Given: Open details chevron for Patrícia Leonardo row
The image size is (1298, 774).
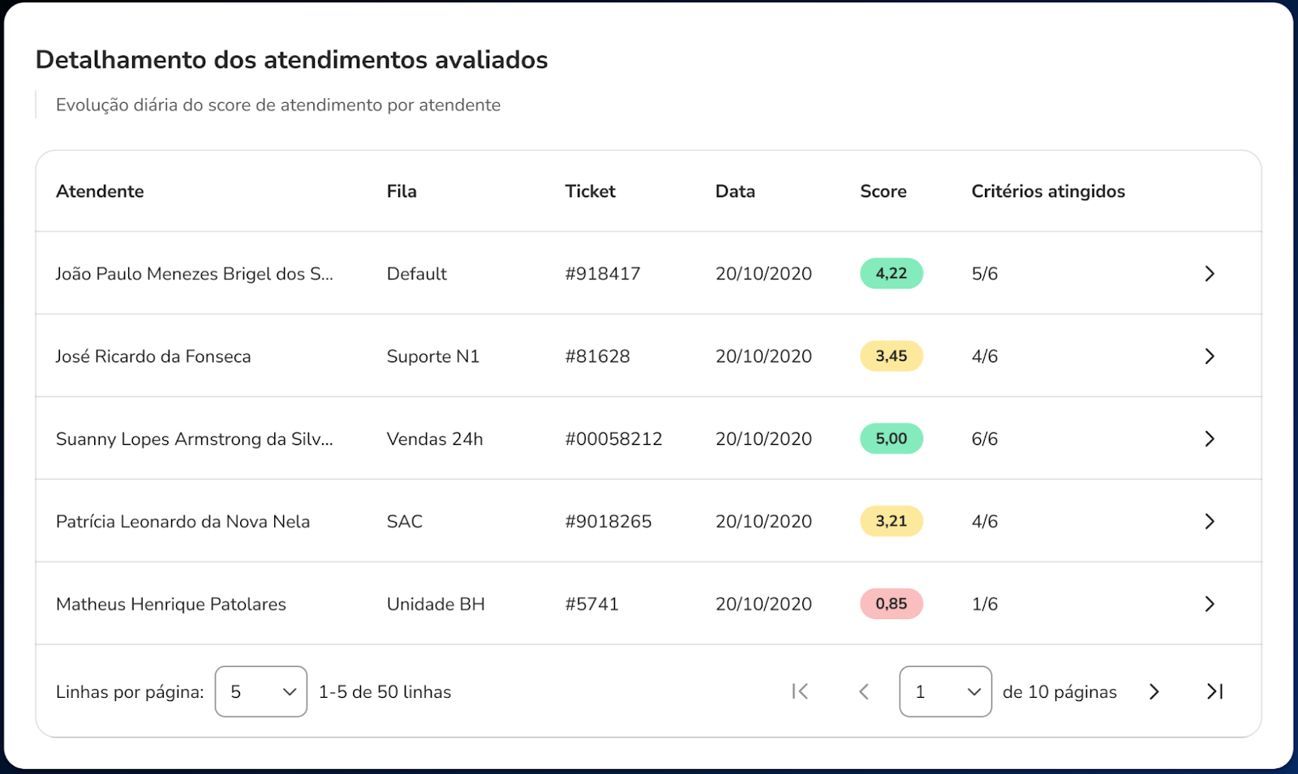Looking at the screenshot, I should coord(1209,522).
